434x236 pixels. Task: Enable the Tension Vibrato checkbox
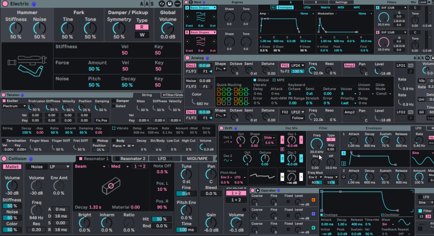(114, 128)
